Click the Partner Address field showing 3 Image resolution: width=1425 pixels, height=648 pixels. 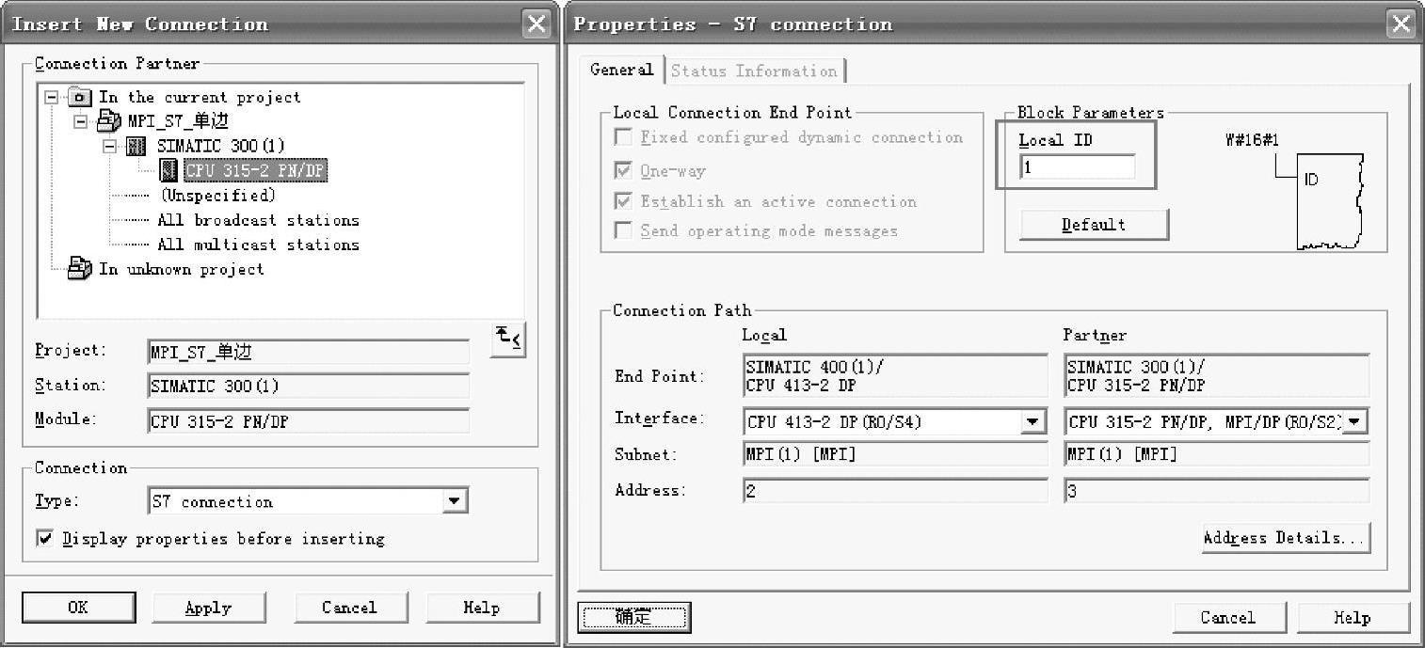click(x=1217, y=491)
